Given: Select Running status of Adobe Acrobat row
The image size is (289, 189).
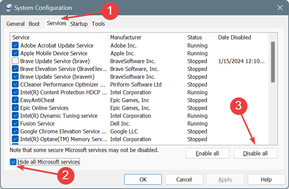Looking at the screenshot, I should click(197, 45).
